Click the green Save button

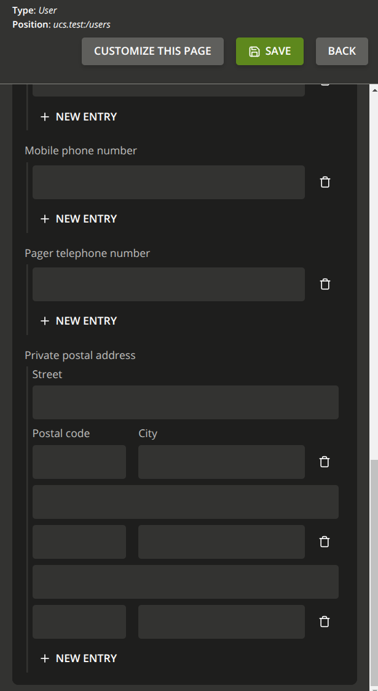[x=269, y=51]
